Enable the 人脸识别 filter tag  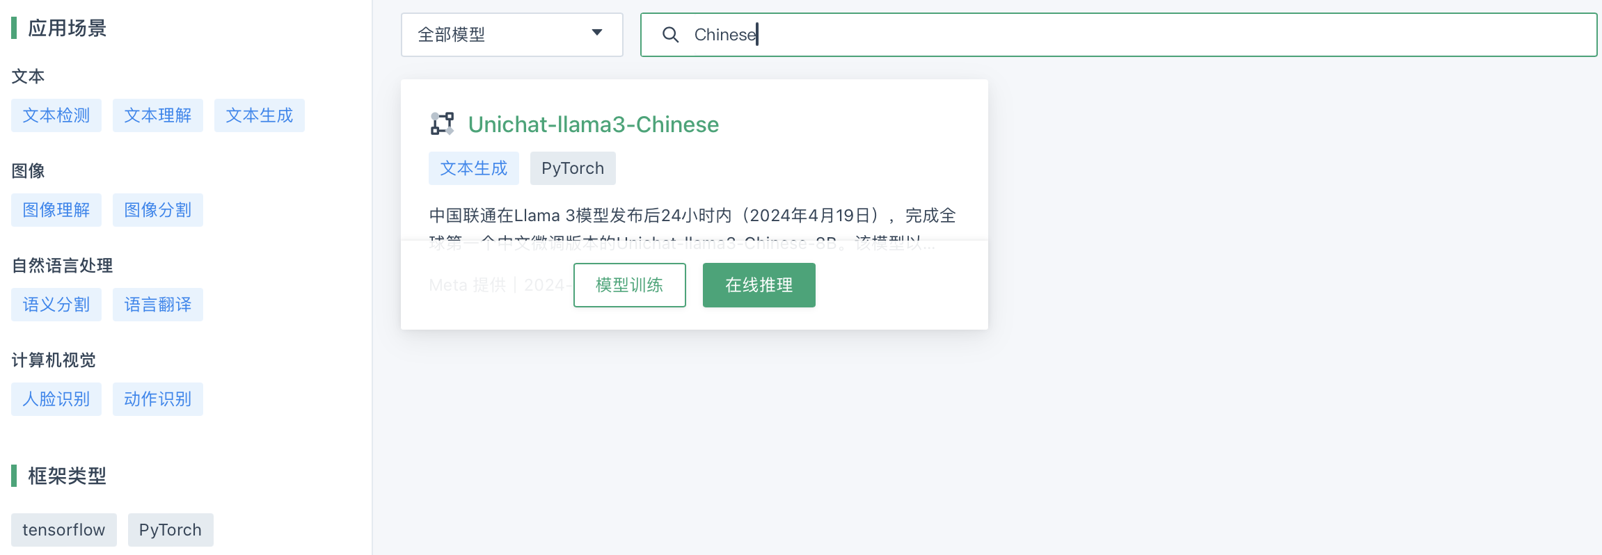[56, 399]
